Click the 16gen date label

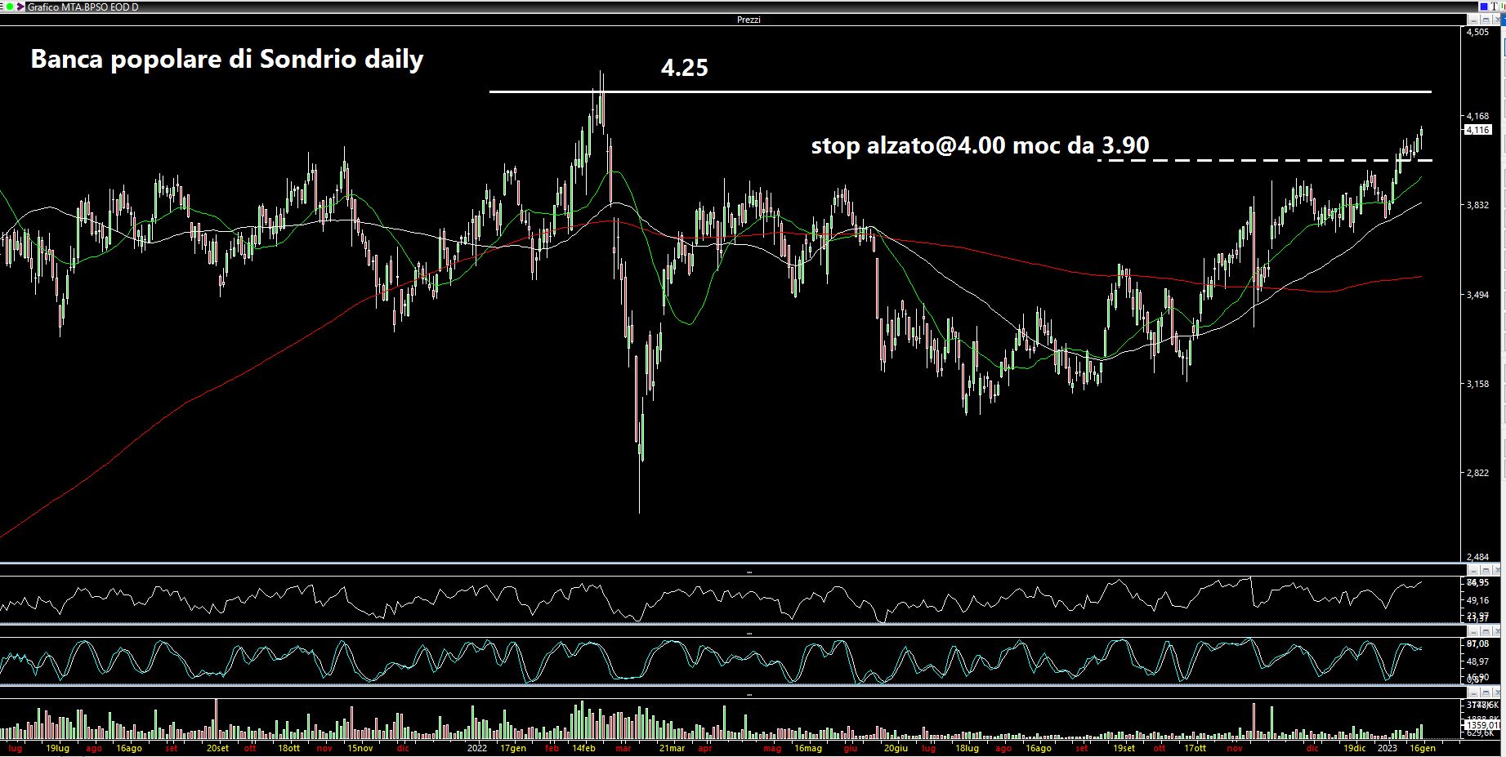[1422, 748]
